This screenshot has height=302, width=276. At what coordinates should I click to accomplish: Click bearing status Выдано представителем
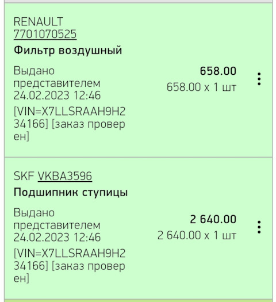click(x=57, y=219)
